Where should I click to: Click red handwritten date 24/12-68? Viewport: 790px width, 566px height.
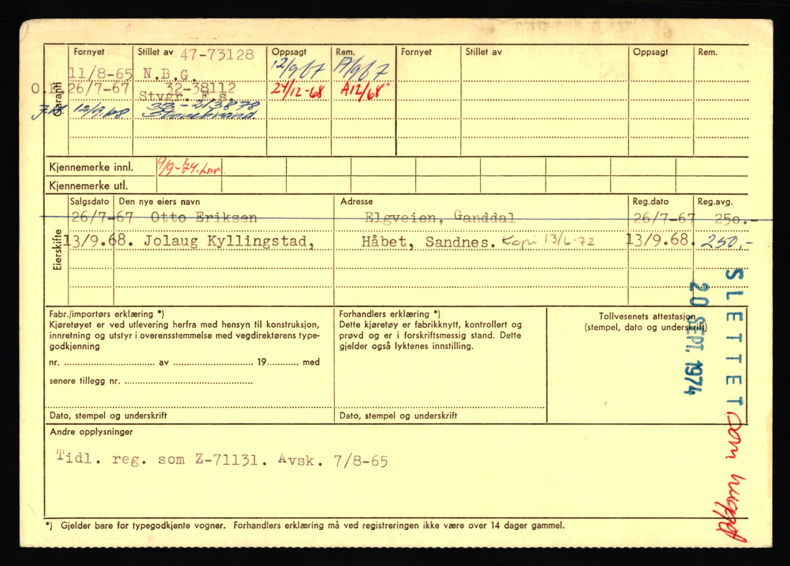pos(297,91)
